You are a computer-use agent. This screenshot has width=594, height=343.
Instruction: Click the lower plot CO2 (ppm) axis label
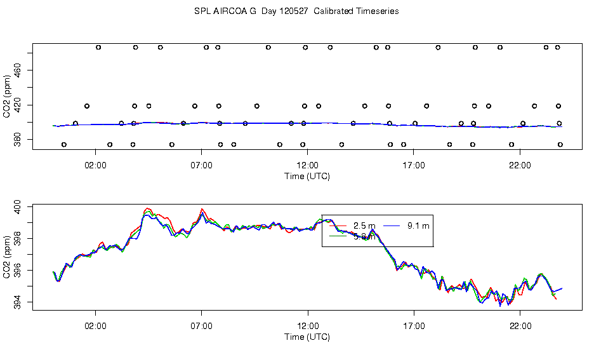6,257
